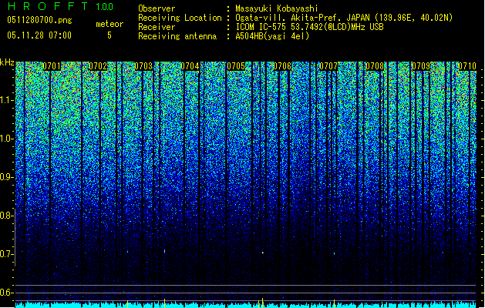Click the Observer label
The image size is (485, 308).
coord(157,8)
